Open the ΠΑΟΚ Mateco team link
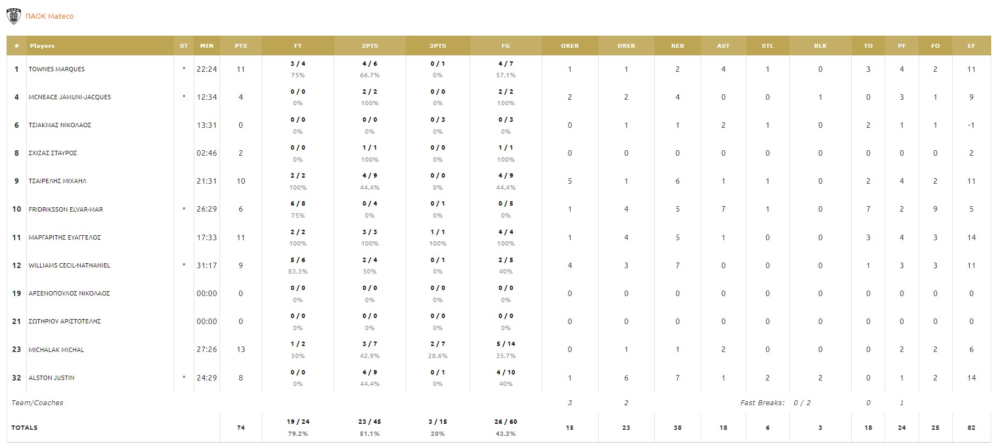995x443 pixels. tap(49, 16)
